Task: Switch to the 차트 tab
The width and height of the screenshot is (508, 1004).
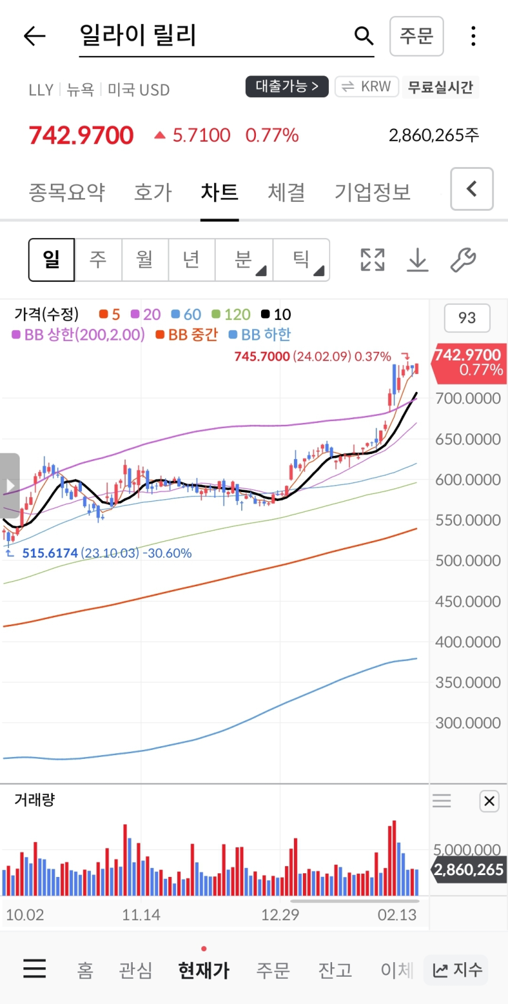Action: click(220, 192)
